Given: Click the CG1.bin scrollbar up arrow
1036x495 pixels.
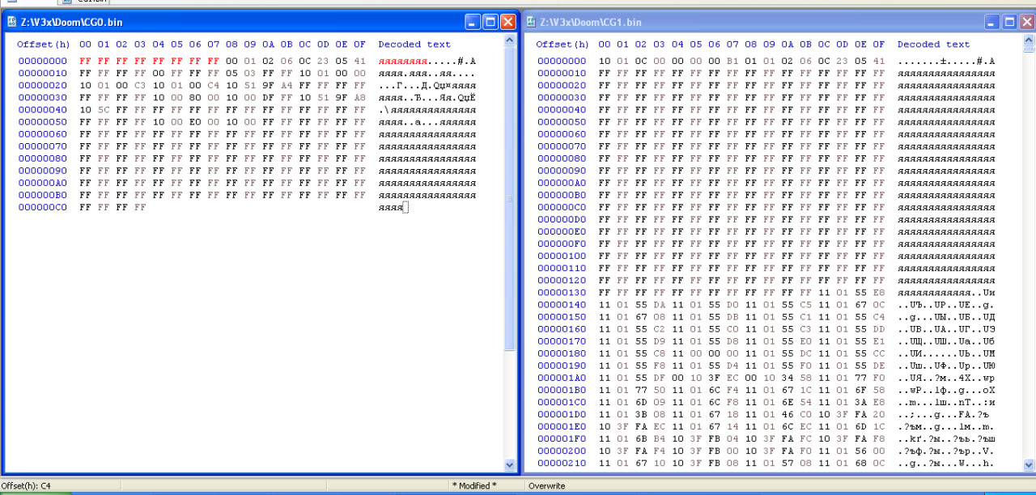Looking at the screenshot, I should 1029,40.
